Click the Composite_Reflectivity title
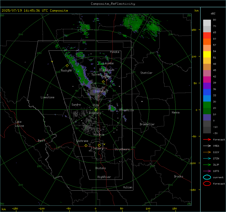Viewport: 226px width, 212px height. pyautogui.click(x=113, y=4)
